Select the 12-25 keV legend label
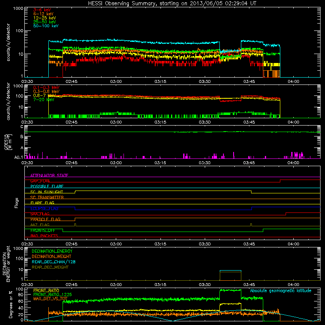Viewport: 325px width, 325px height. coord(45,18)
